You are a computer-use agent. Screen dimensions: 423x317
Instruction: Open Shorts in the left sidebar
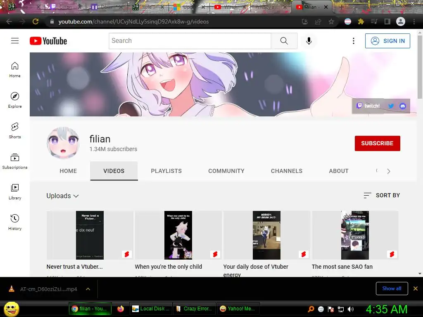click(x=15, y=131)
